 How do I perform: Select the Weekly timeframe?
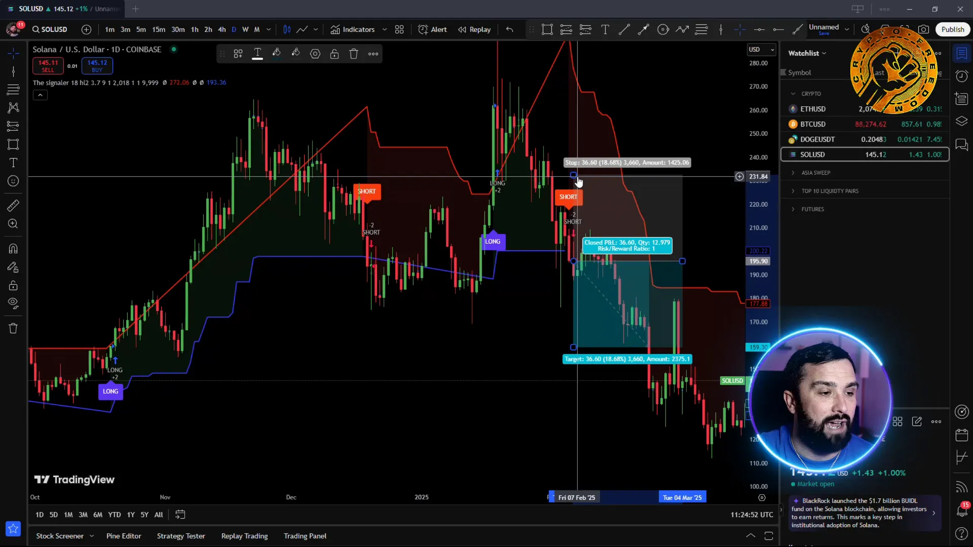tap(245, 29)
